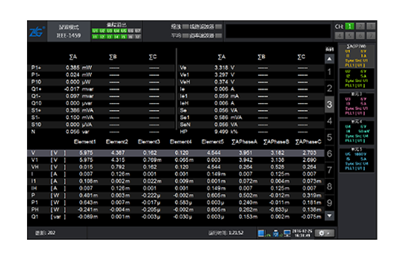This screenshot has width=405, height=260.
Task: Click the run time 1:23:52 readout
Action: coord(225,233)
